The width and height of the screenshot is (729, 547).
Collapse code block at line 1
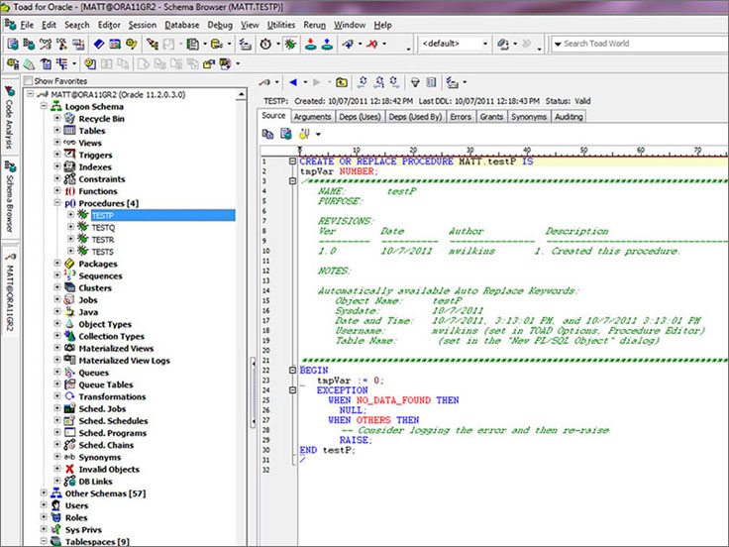coord(291,161)
